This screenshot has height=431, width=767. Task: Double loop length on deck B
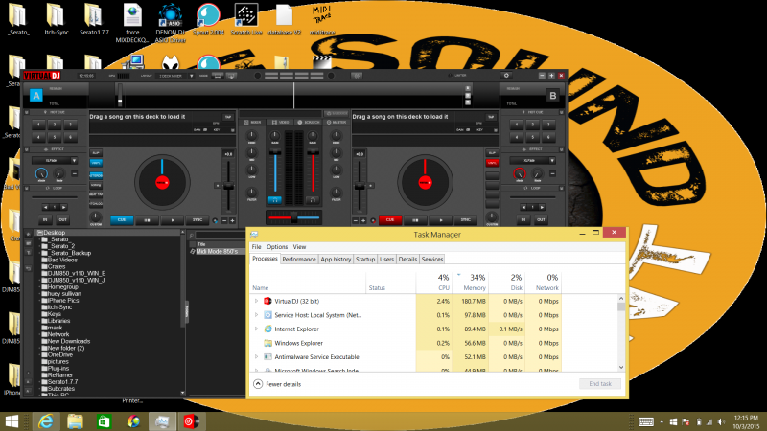pyautogui.click(x=542, y=207)
